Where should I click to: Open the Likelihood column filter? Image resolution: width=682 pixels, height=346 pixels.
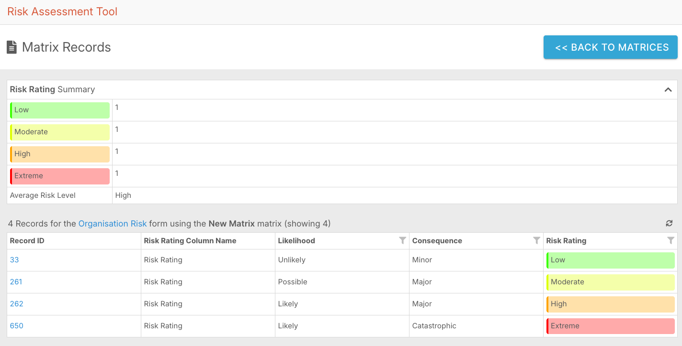(x=403, y=241)
